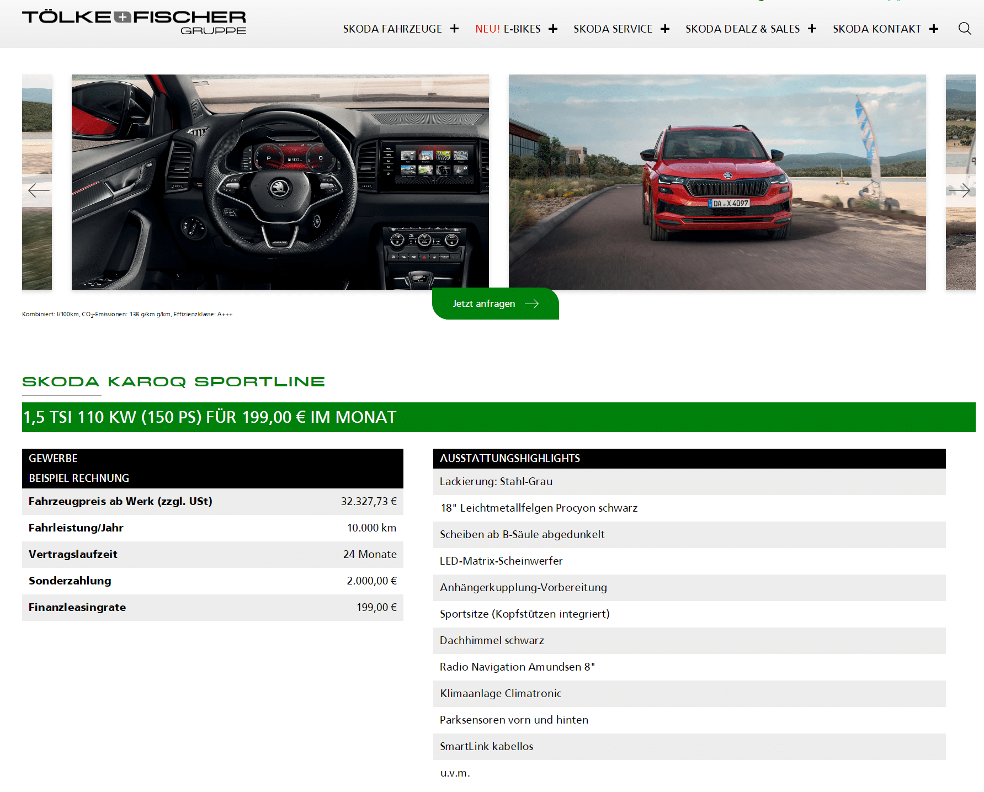The width and height of the screenshot is (984, 792).
Task: Go to next carousel image arrow
Action: (960, 190)
